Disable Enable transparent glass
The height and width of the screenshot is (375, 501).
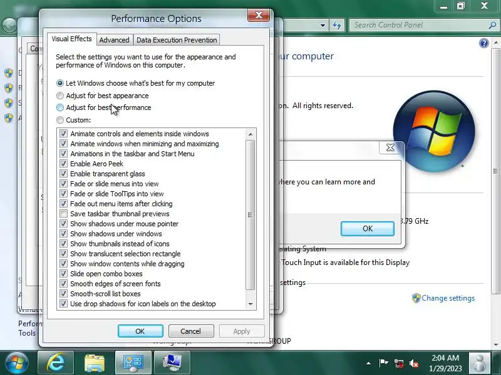[x=64, y=174]
